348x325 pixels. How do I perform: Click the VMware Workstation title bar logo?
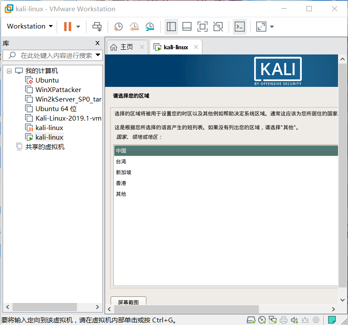(9, 9)
